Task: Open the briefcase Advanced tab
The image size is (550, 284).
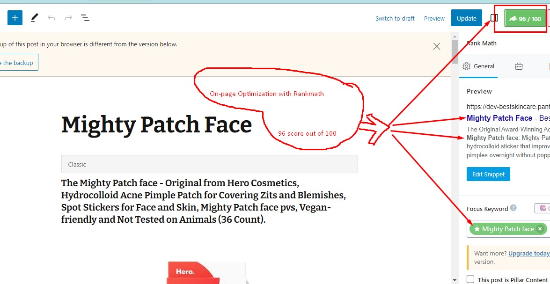Action: (519, 66)
